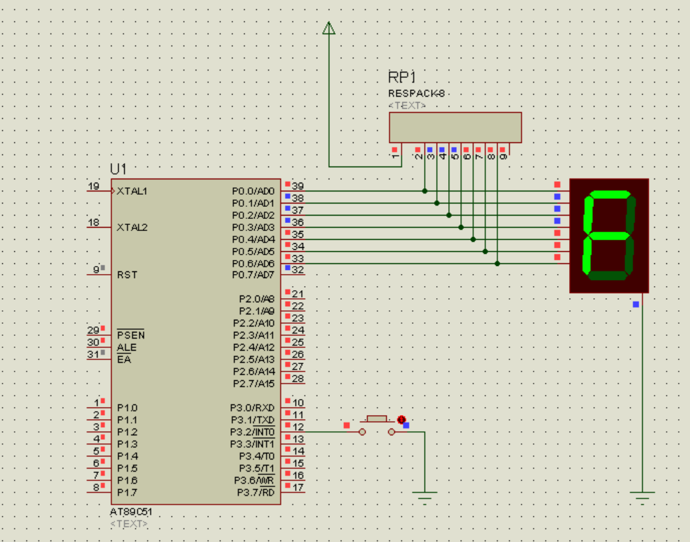The height and width of the screenshot is (542, 690).
Task: Click the U1 component reference label
Action: (118, 169)
